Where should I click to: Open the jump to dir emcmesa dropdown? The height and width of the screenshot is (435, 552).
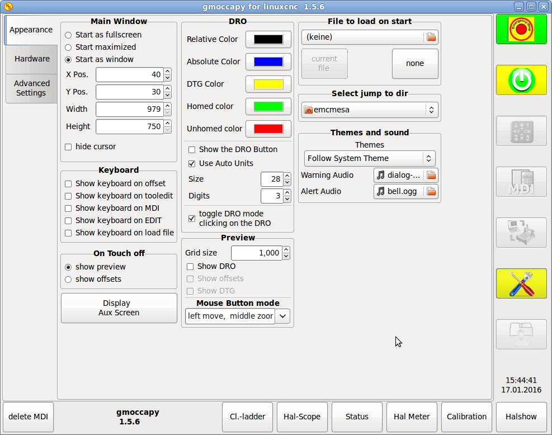pos(370,110)
